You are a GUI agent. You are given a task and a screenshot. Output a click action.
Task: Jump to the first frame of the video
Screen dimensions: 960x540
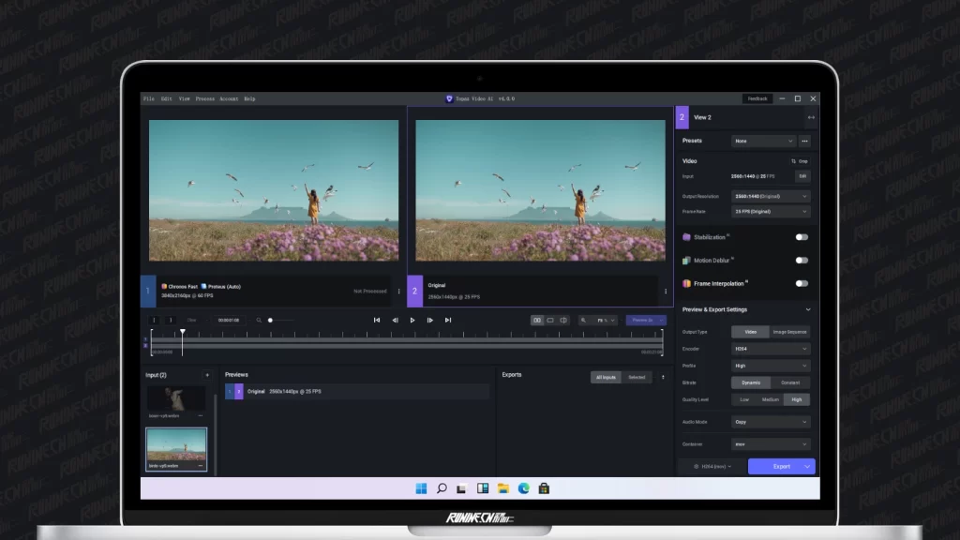pos(377,320)
